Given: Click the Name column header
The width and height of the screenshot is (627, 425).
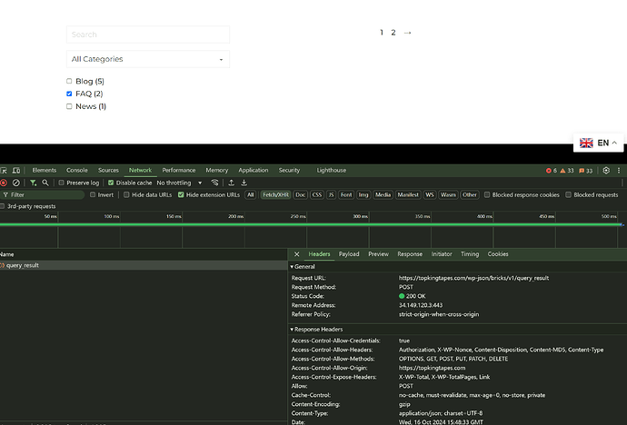Looking at the screenshot, I should [x=144, y=254].
